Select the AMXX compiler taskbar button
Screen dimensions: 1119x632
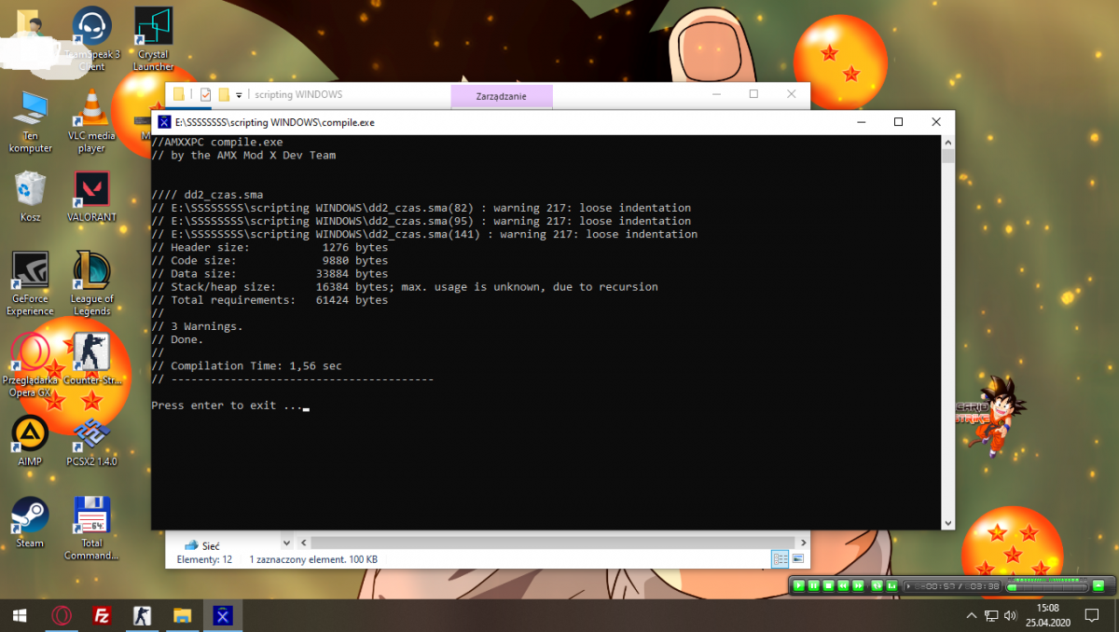[x=224, y=615]
